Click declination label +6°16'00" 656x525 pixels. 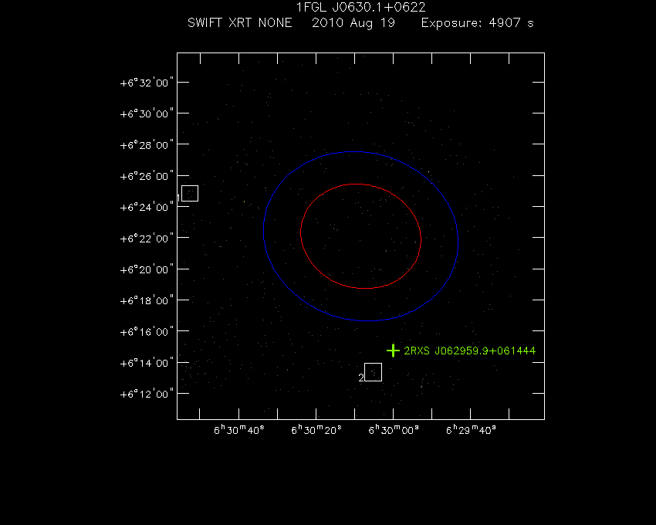[x=147, y=332]
